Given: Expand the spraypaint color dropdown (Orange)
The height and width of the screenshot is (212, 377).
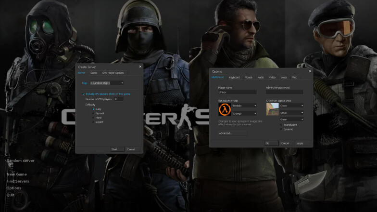Looking at the screenshot, I should point(244,114).
